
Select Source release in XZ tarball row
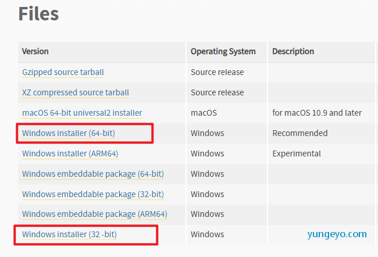coord(217,92)
